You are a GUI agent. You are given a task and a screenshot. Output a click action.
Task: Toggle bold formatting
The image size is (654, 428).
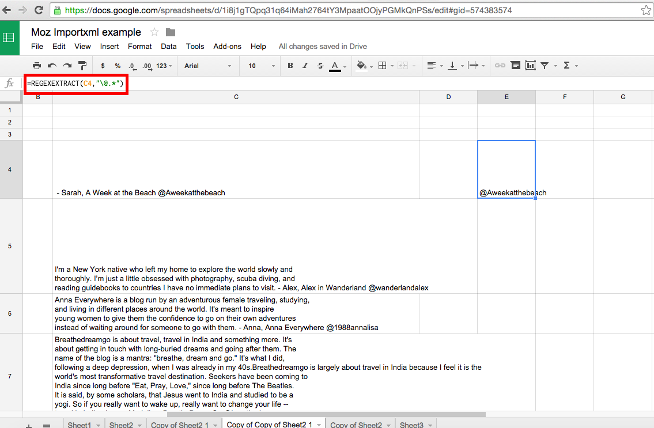pos(290,66)
